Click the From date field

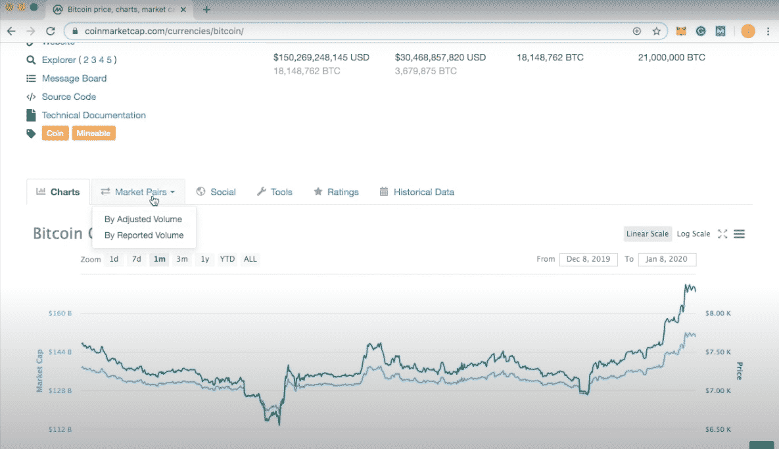(x=588, y=259)
